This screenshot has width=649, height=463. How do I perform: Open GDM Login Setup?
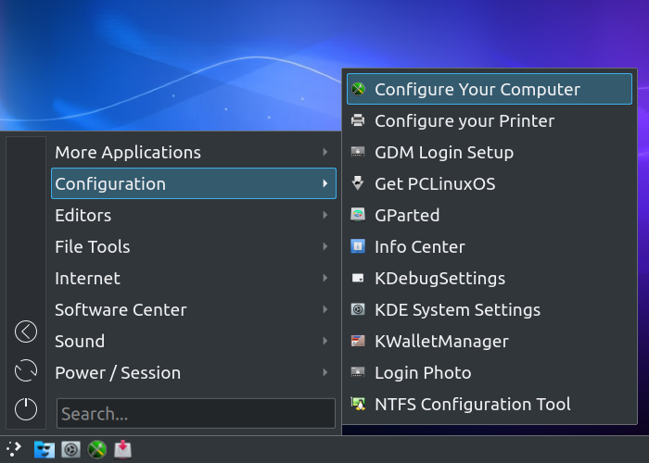click(x=490, y=152)
